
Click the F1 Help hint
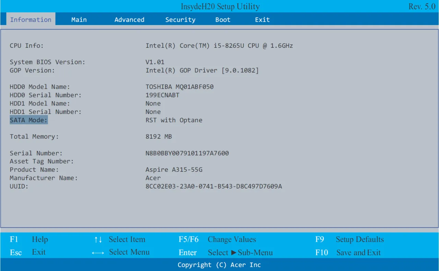(x=29, y=239)
